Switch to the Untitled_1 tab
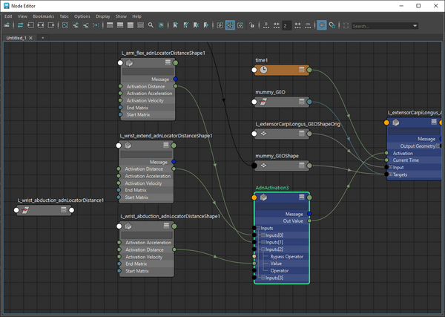This screenshot has height=317, width=445. 15,37
